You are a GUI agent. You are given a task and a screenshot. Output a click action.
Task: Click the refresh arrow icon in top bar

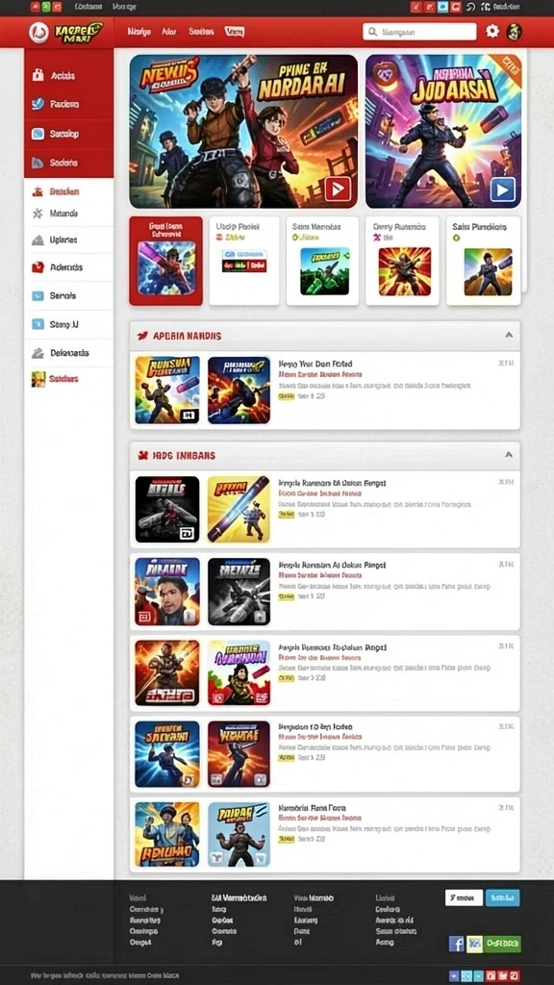[x=470, y=7]
